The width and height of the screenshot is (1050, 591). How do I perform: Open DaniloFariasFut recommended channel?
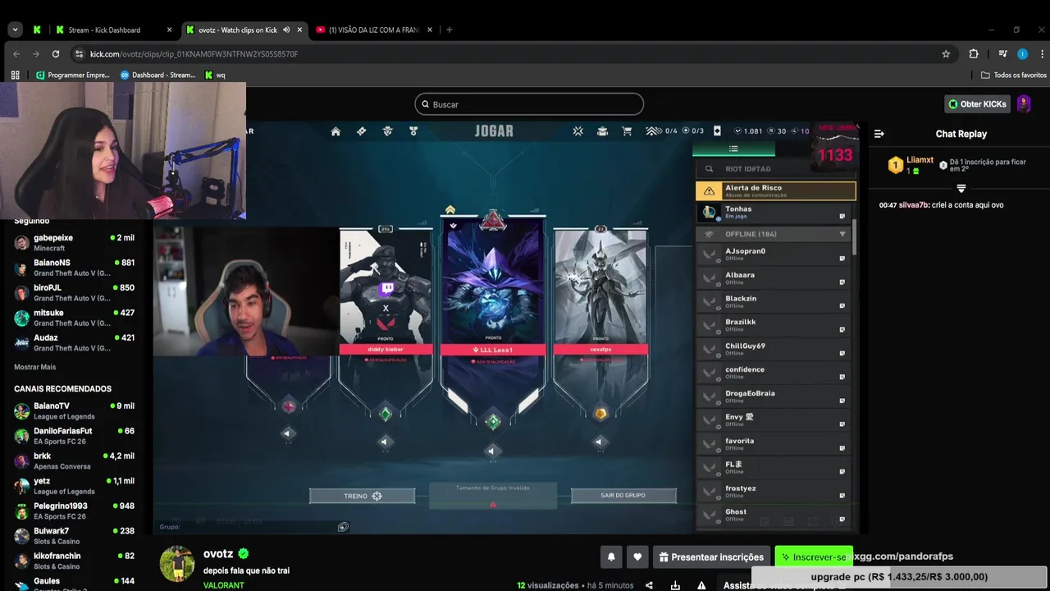point(74,436)
